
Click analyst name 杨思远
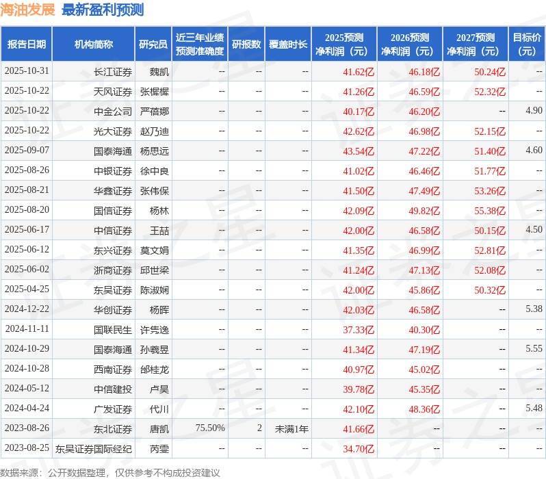[x=155, y=151]
